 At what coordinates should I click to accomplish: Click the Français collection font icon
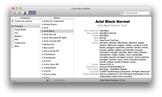pos(12,26)
